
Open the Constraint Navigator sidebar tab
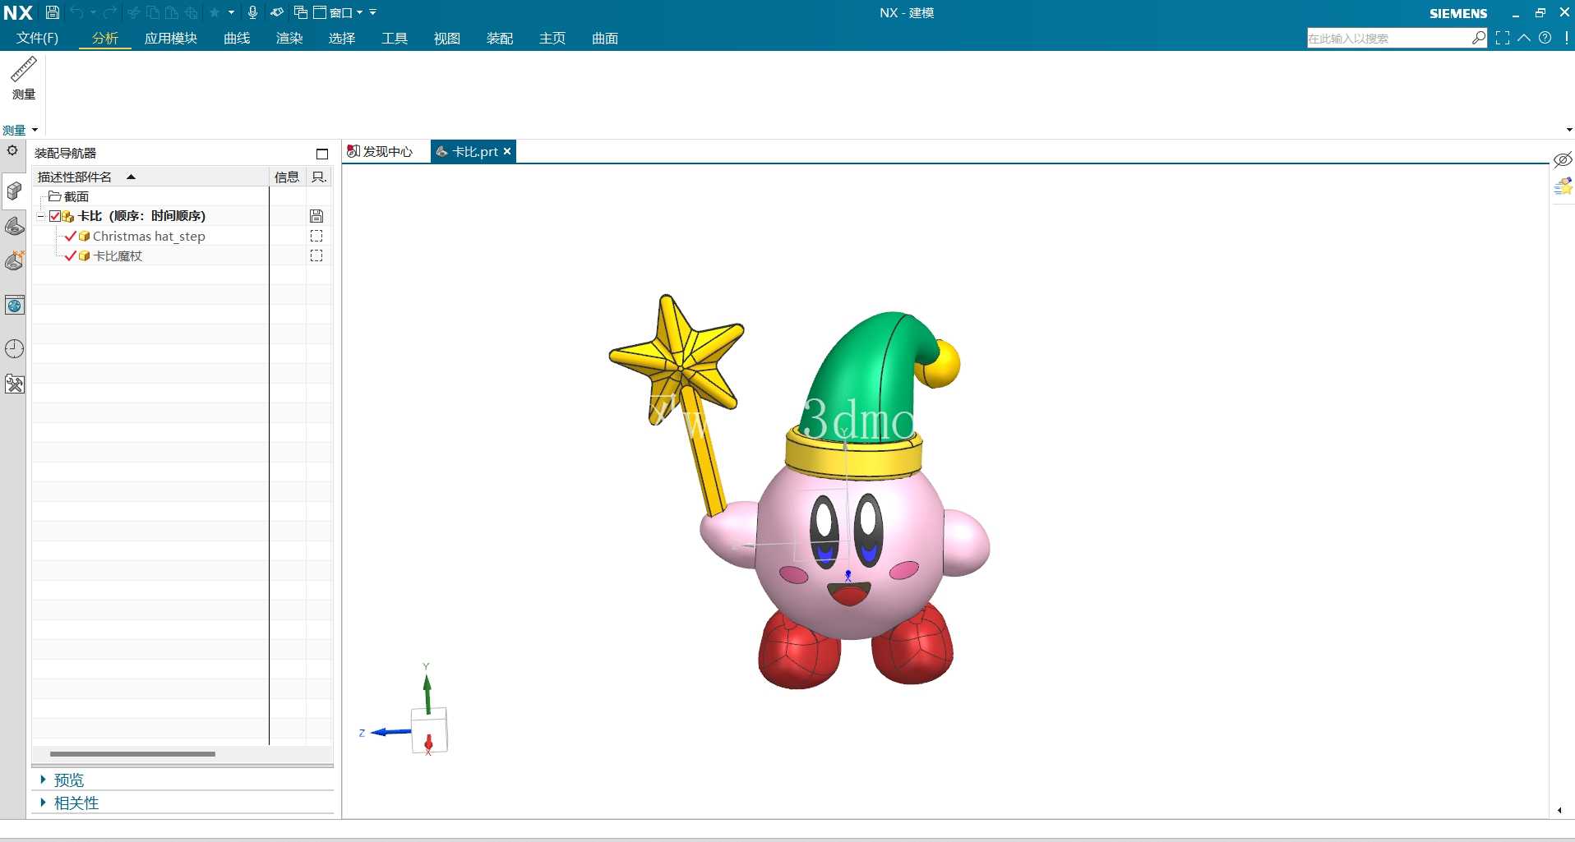point(14,261)
